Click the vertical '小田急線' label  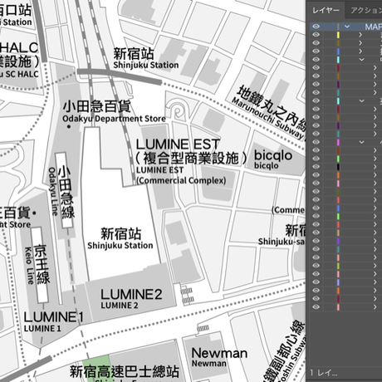(66, 193)
